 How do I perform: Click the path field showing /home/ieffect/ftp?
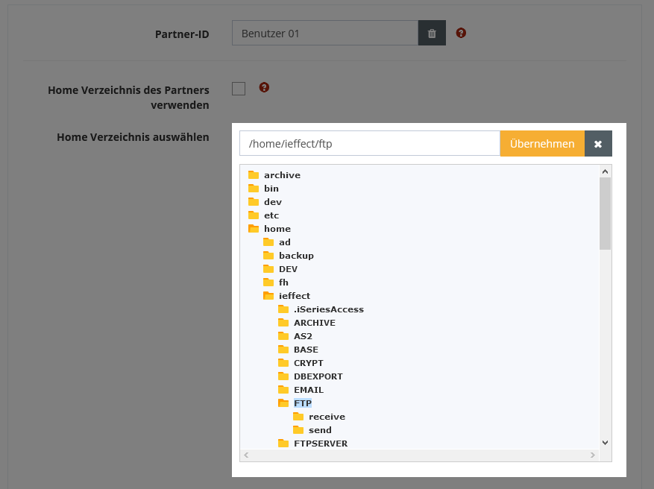coord(369,144)
